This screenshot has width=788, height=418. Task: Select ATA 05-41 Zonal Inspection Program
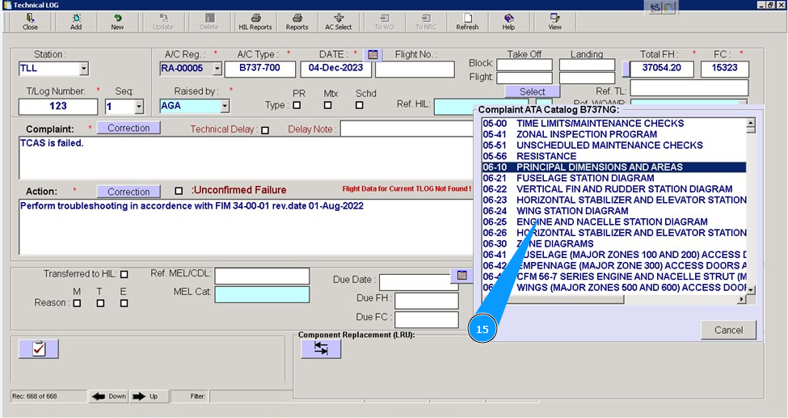(x=613, y=134)
